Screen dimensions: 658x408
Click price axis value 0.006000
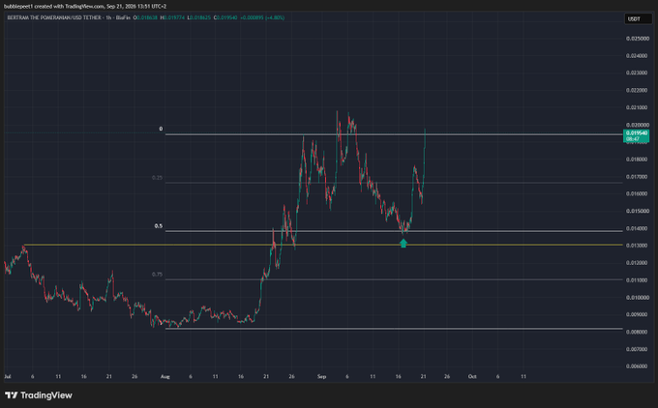[x=637, y=366]
